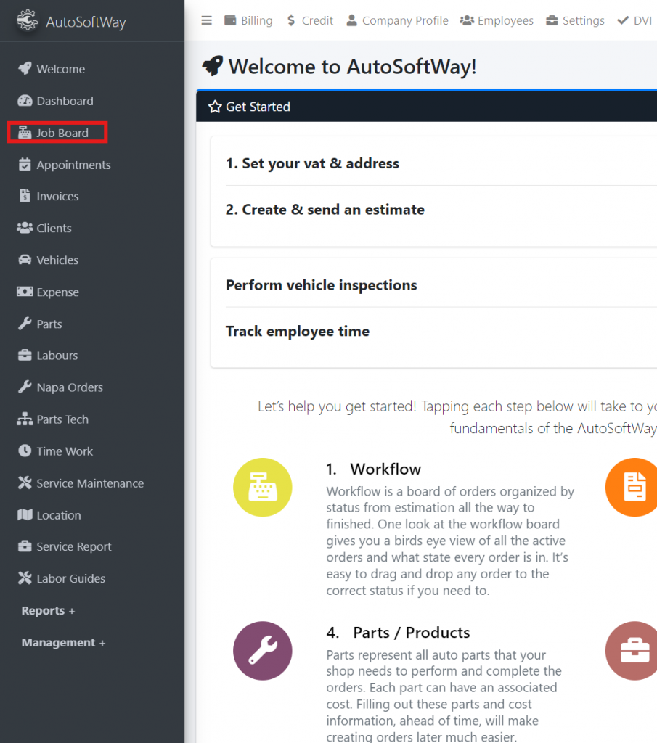Click the Get Started panel header
This screenshot has width=657, height=743.
tap(427, 107)
